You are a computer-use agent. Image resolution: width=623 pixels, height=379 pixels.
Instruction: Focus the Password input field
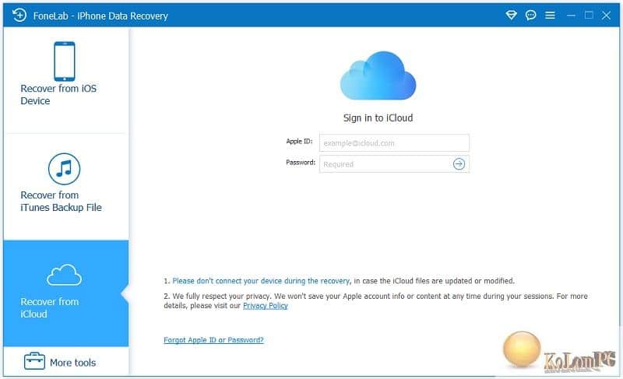pyautogui.click(x=394, y=164)
